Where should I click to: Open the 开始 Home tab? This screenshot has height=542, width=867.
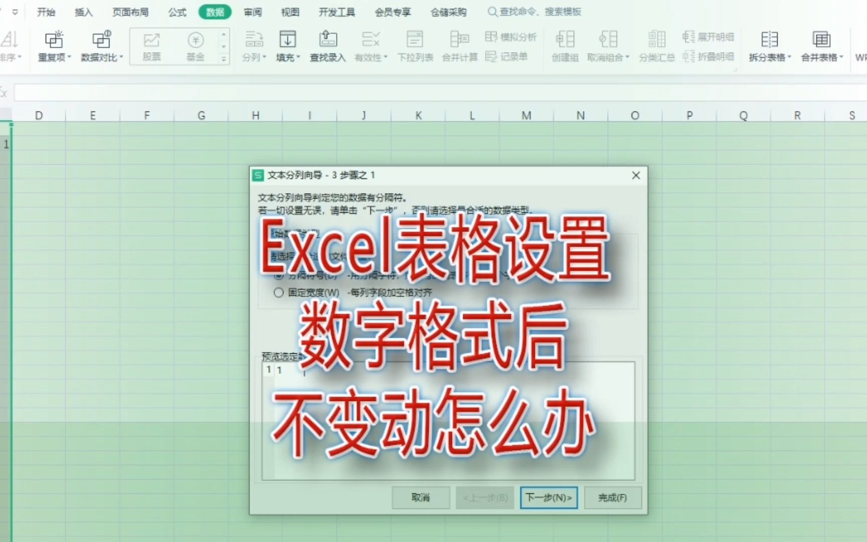(46, 12)
